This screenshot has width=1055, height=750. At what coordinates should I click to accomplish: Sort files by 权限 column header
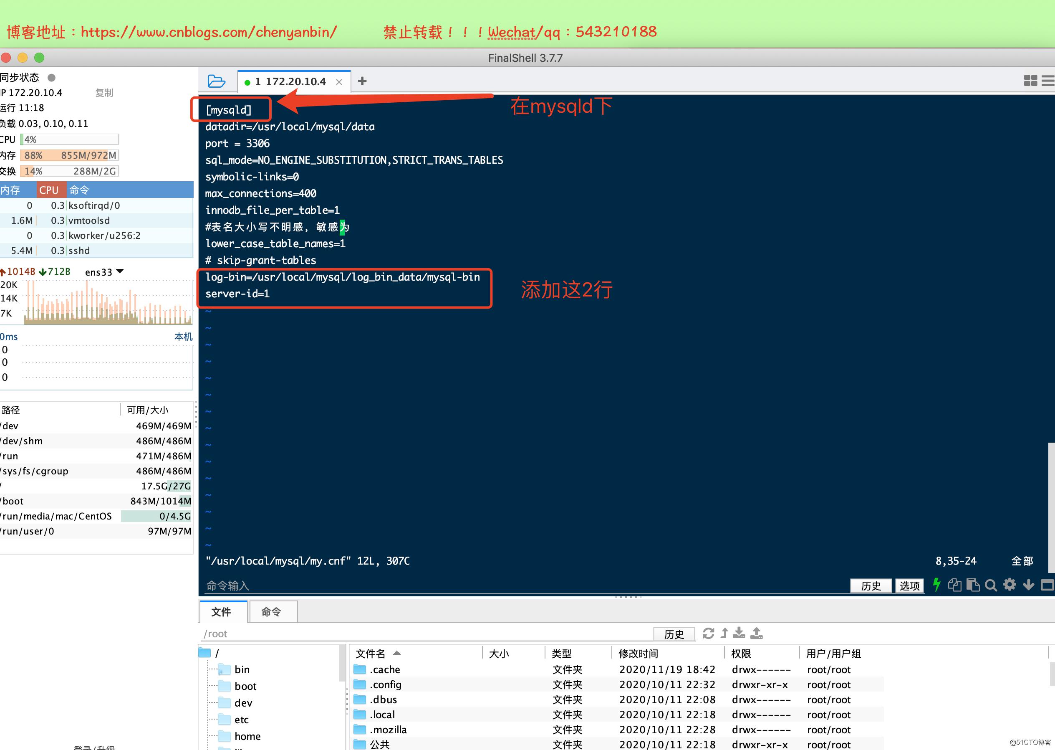pyautogui.click(x=762, y=653)
